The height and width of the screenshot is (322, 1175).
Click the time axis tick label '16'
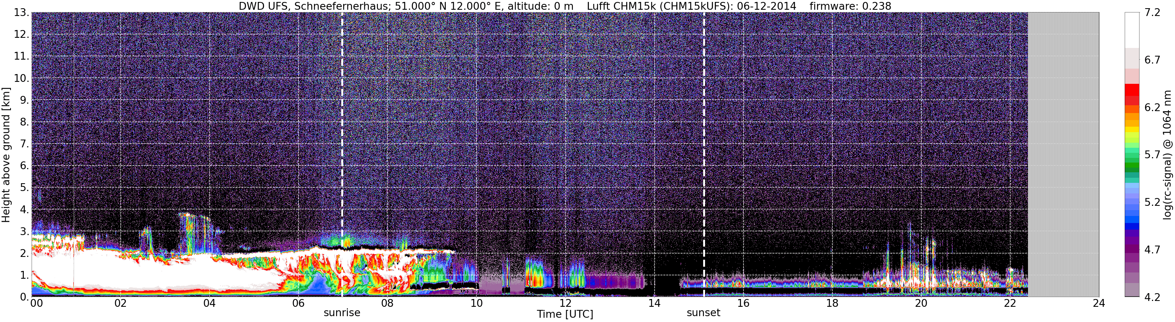pyautogui.click(x=743, y=304)
